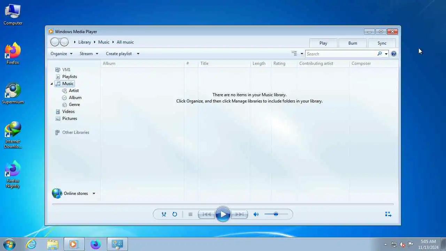The image size is (446, 251).
Task: Click the Previous track button
Action: point(207,214)
